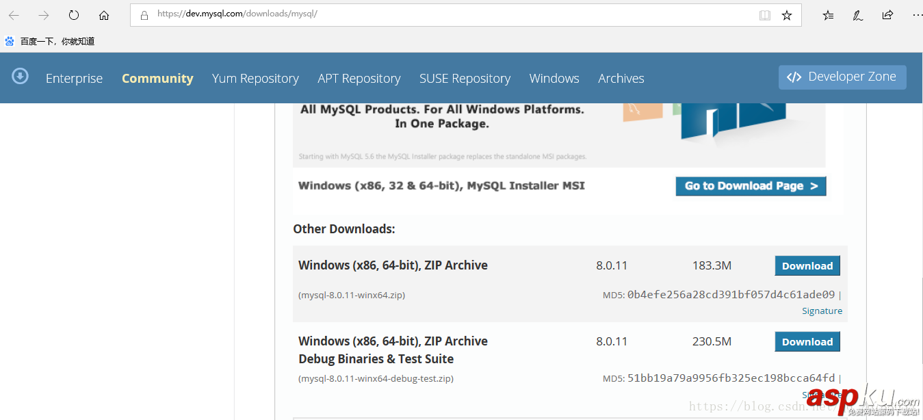The width and height of the screenshot is (923, 420).
Task: Download the 230.5M Debug Binaries archive
Action: pyautogui.click(x=807, y=342)
